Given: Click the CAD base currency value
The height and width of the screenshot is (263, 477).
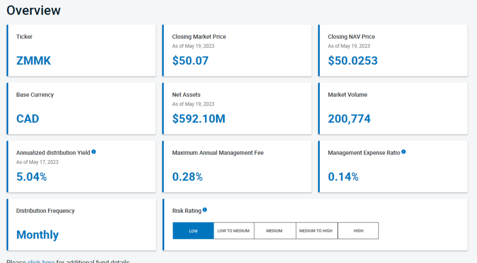Looking at the screenshot, I should coord(27,119).
